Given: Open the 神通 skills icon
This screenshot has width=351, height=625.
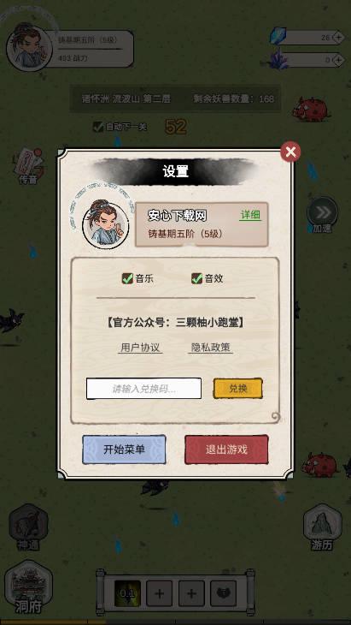Looking at the screenshot, I should coord(28,527).
